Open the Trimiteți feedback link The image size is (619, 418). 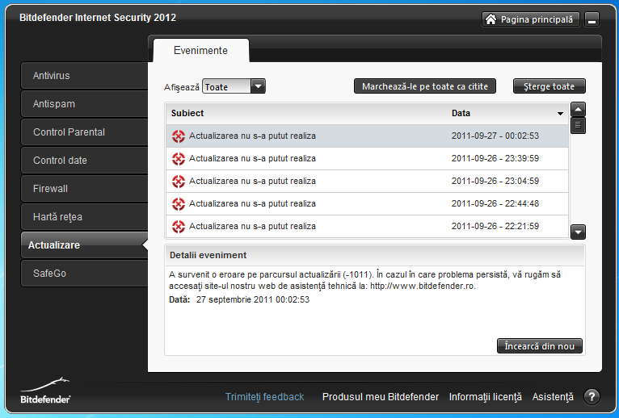pyautogui.click(x=264, y=397)
